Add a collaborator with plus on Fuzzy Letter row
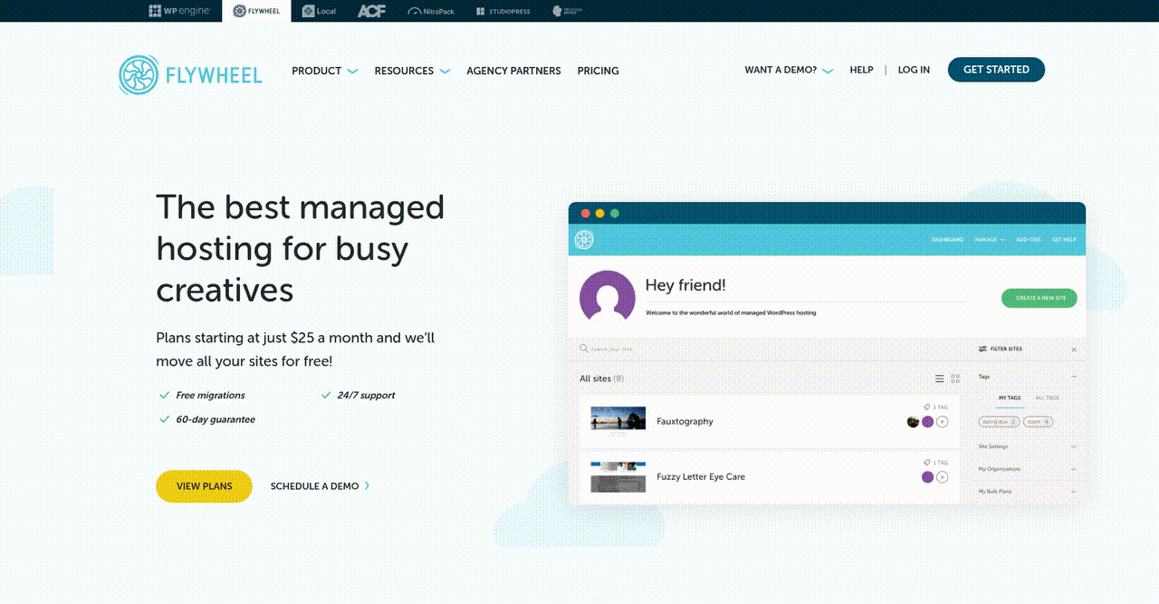1159x604 pixels. point(943,477)
